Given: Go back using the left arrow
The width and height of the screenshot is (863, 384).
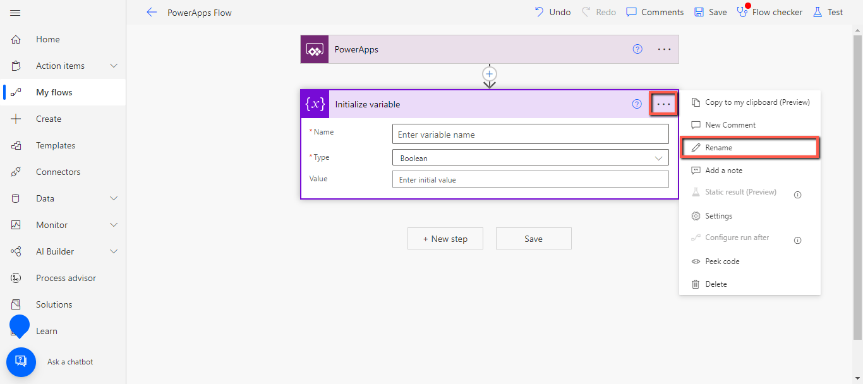Looking at the screenshot, I should click(151, 12).
